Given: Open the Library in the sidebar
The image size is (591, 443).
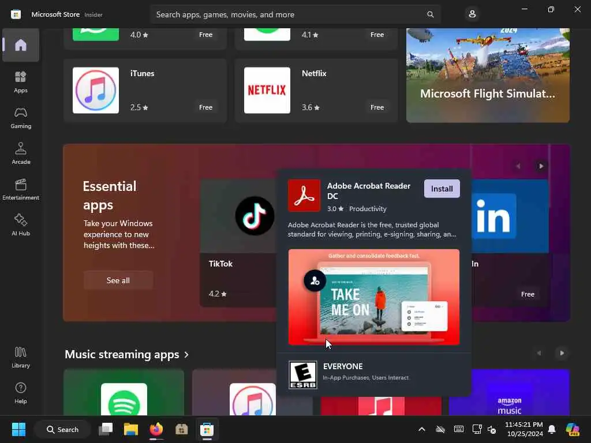Looking at the screenshot, I should click(21, 357).
